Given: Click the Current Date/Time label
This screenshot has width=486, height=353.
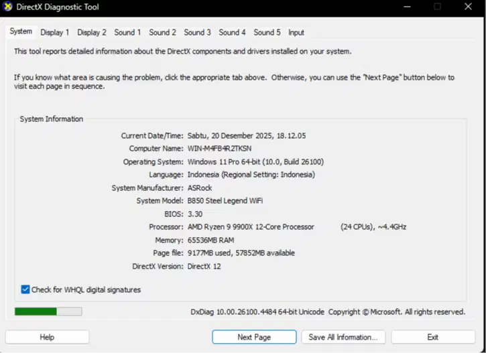Looking at the screenshot, I should (x=152, y=135).
